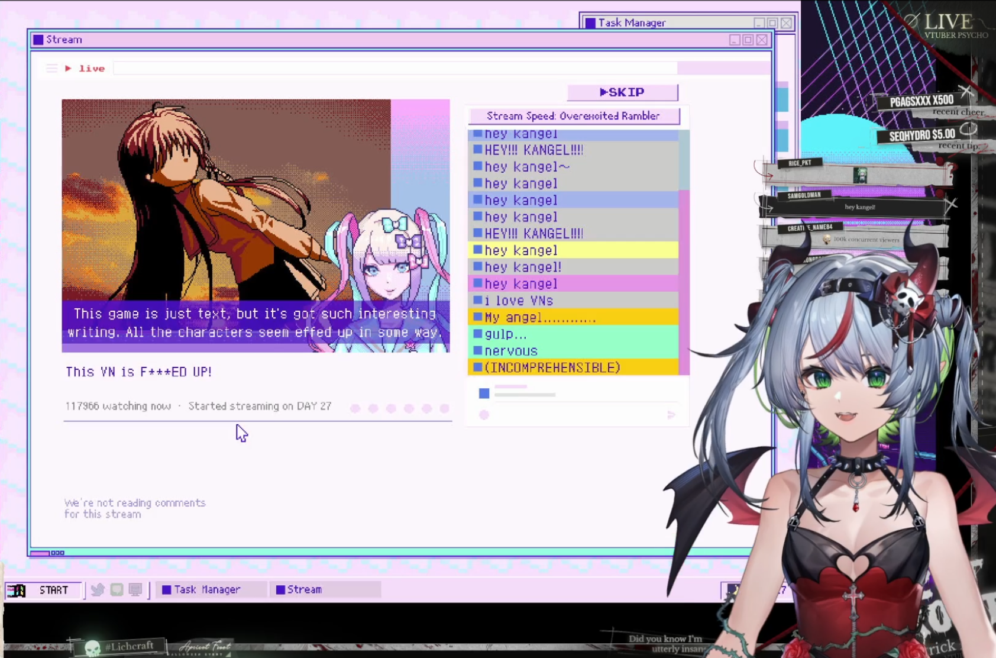Click the colorful START logo icon
Image resolution: width=996 pixels, height=658 pixels.
click(16, 590)
